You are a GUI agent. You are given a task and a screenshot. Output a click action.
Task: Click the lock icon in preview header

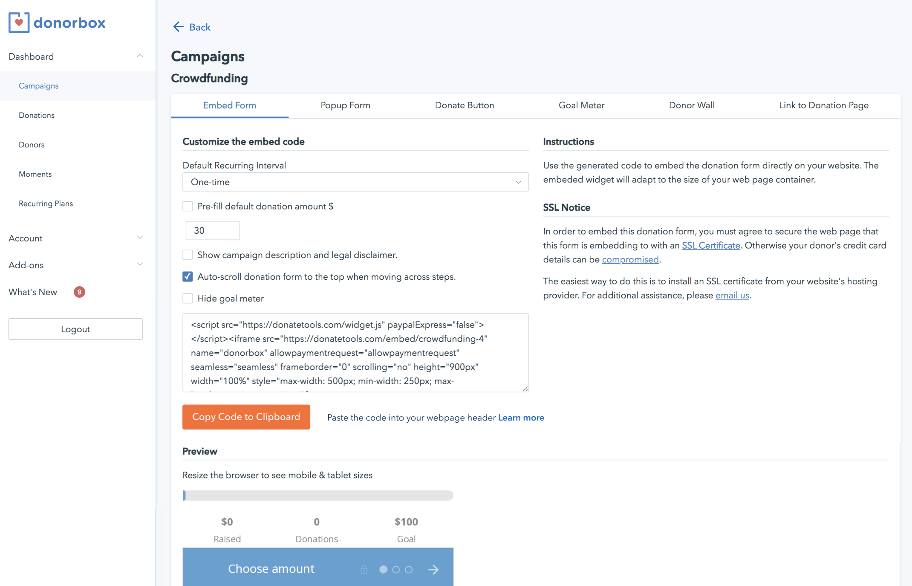[364, 569]
